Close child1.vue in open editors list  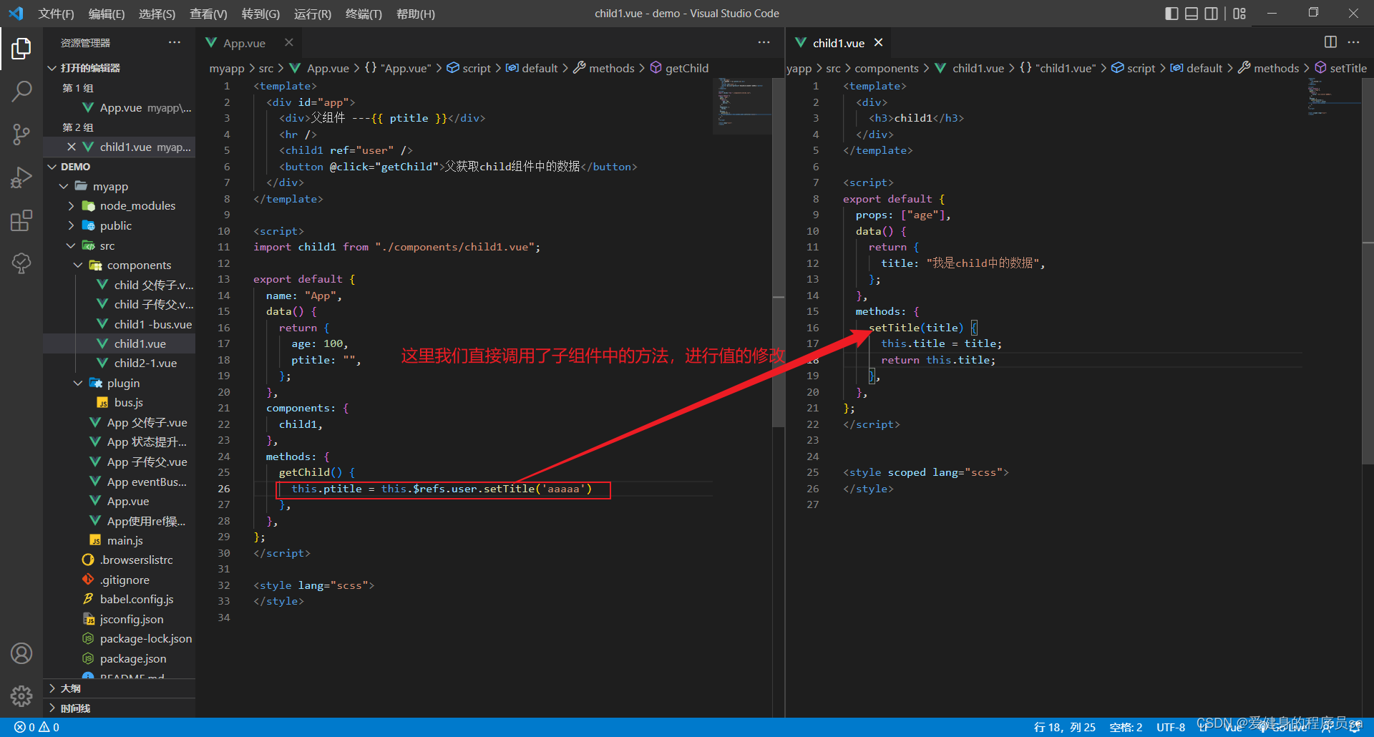(72, 147)
